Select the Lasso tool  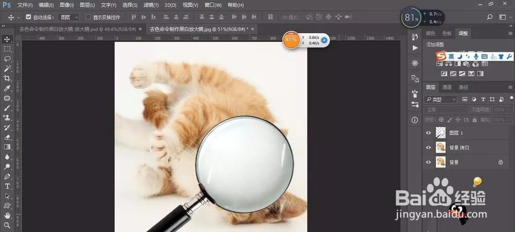coord(7,59)
